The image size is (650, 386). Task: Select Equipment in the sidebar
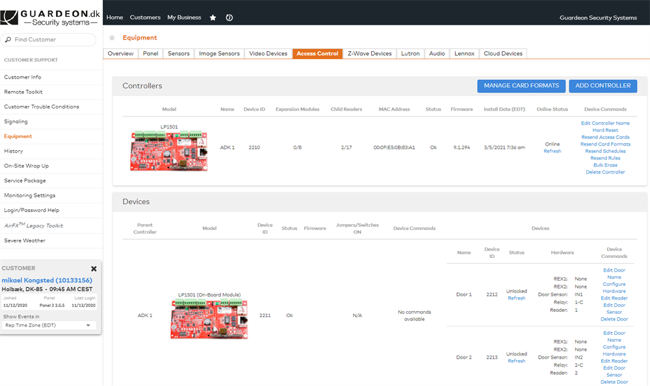(18, 136)
